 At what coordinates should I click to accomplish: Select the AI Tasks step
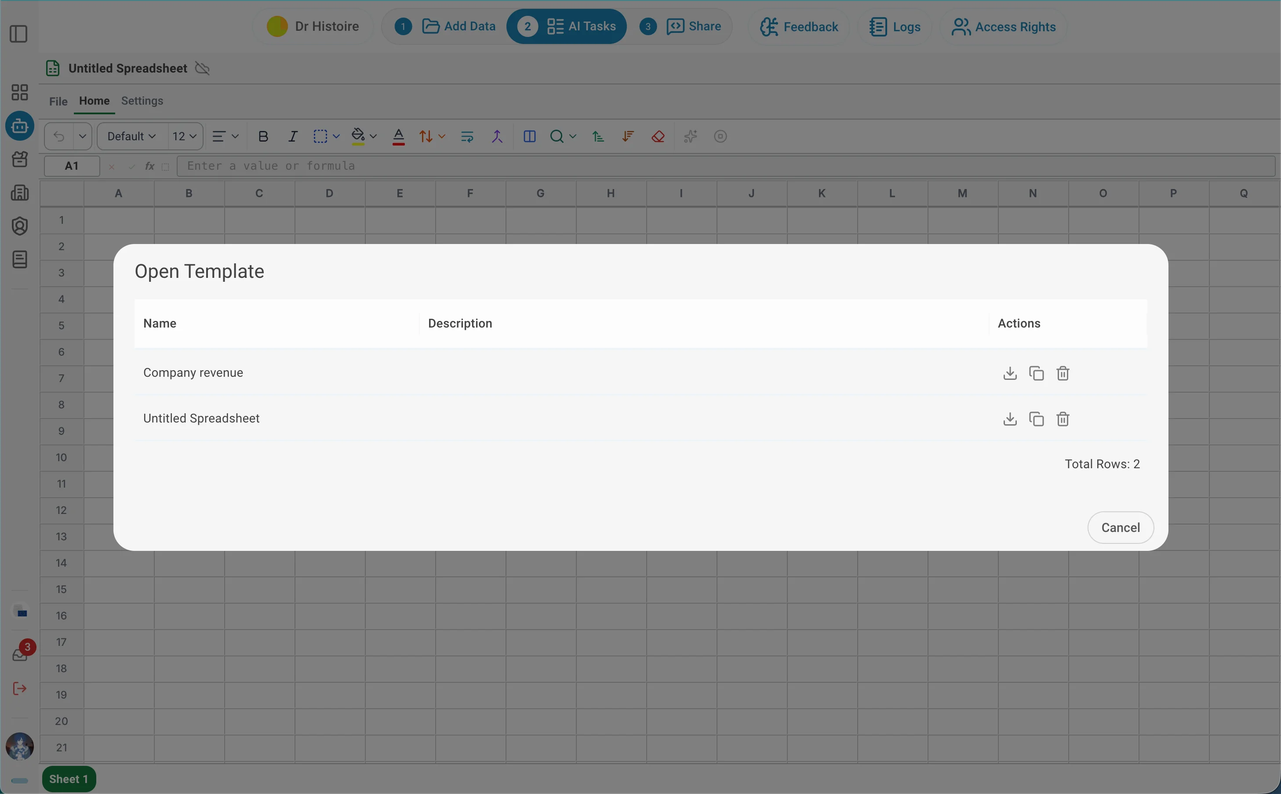tap(567, 26)
